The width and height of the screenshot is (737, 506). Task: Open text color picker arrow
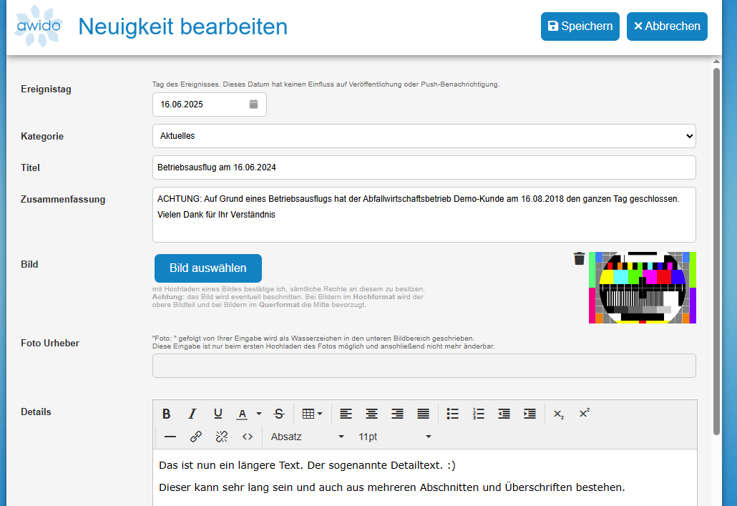(x=258, y=414)
